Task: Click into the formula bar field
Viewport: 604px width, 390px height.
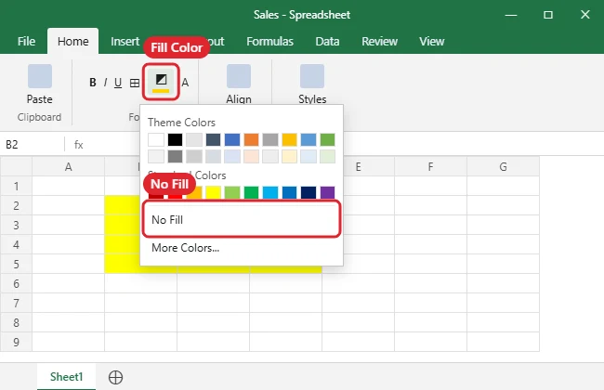Action: (474, 144)
